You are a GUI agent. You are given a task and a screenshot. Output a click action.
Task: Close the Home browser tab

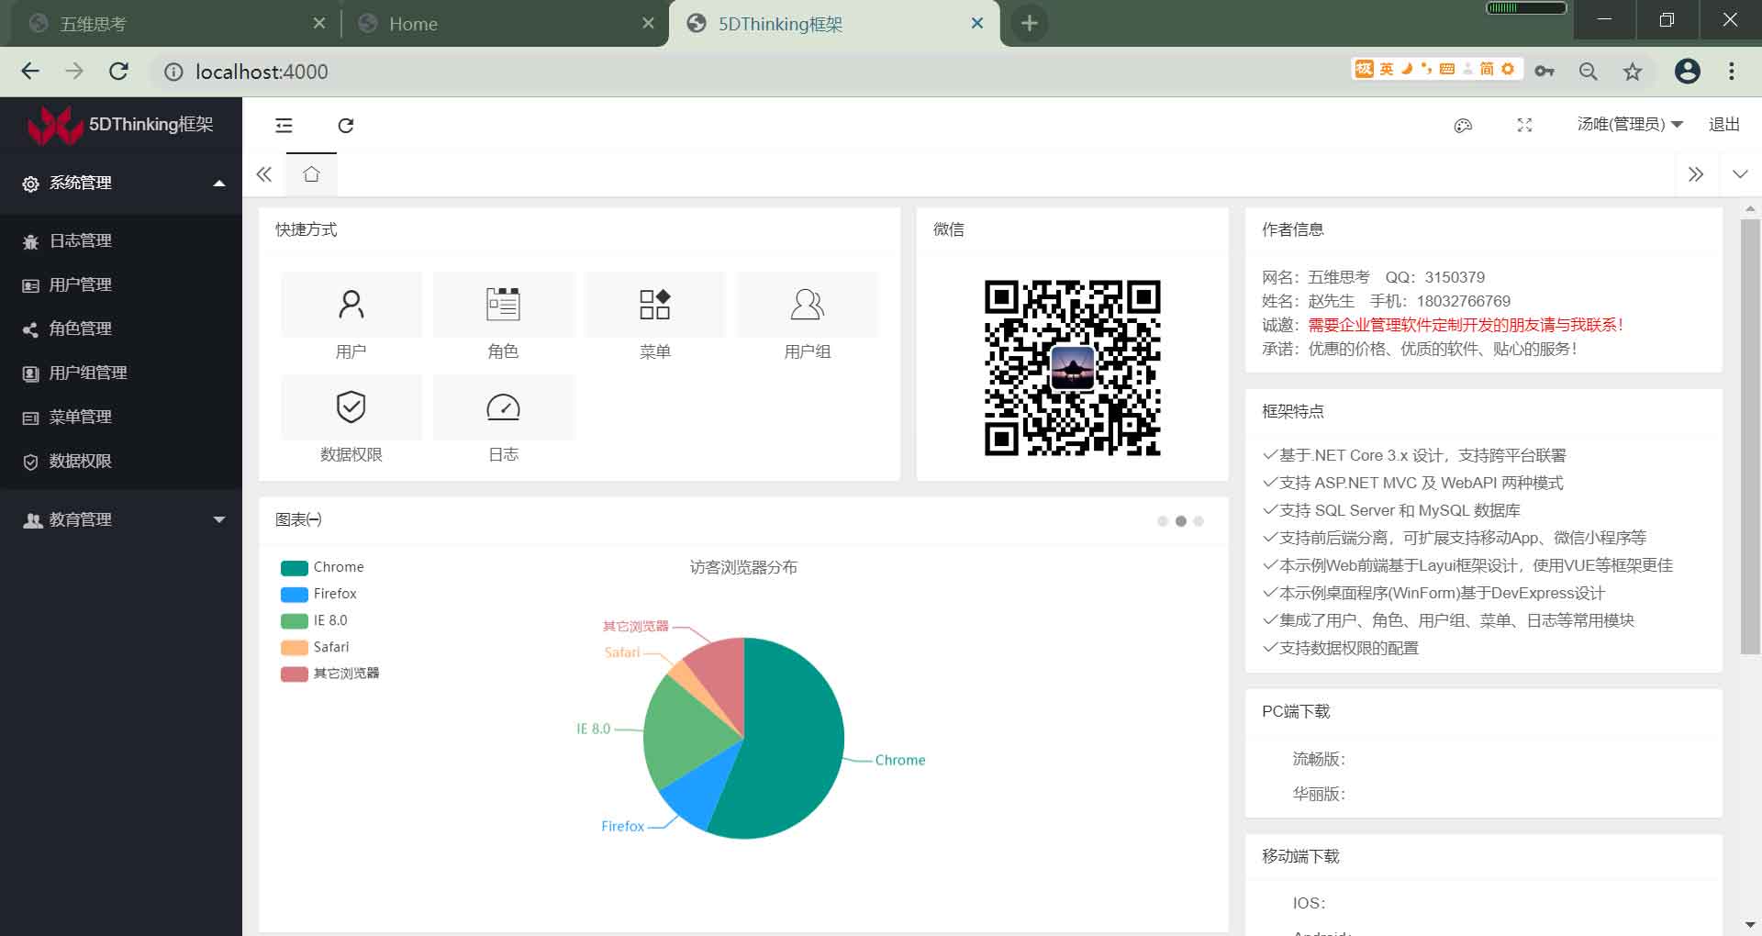tap(648, 24)
